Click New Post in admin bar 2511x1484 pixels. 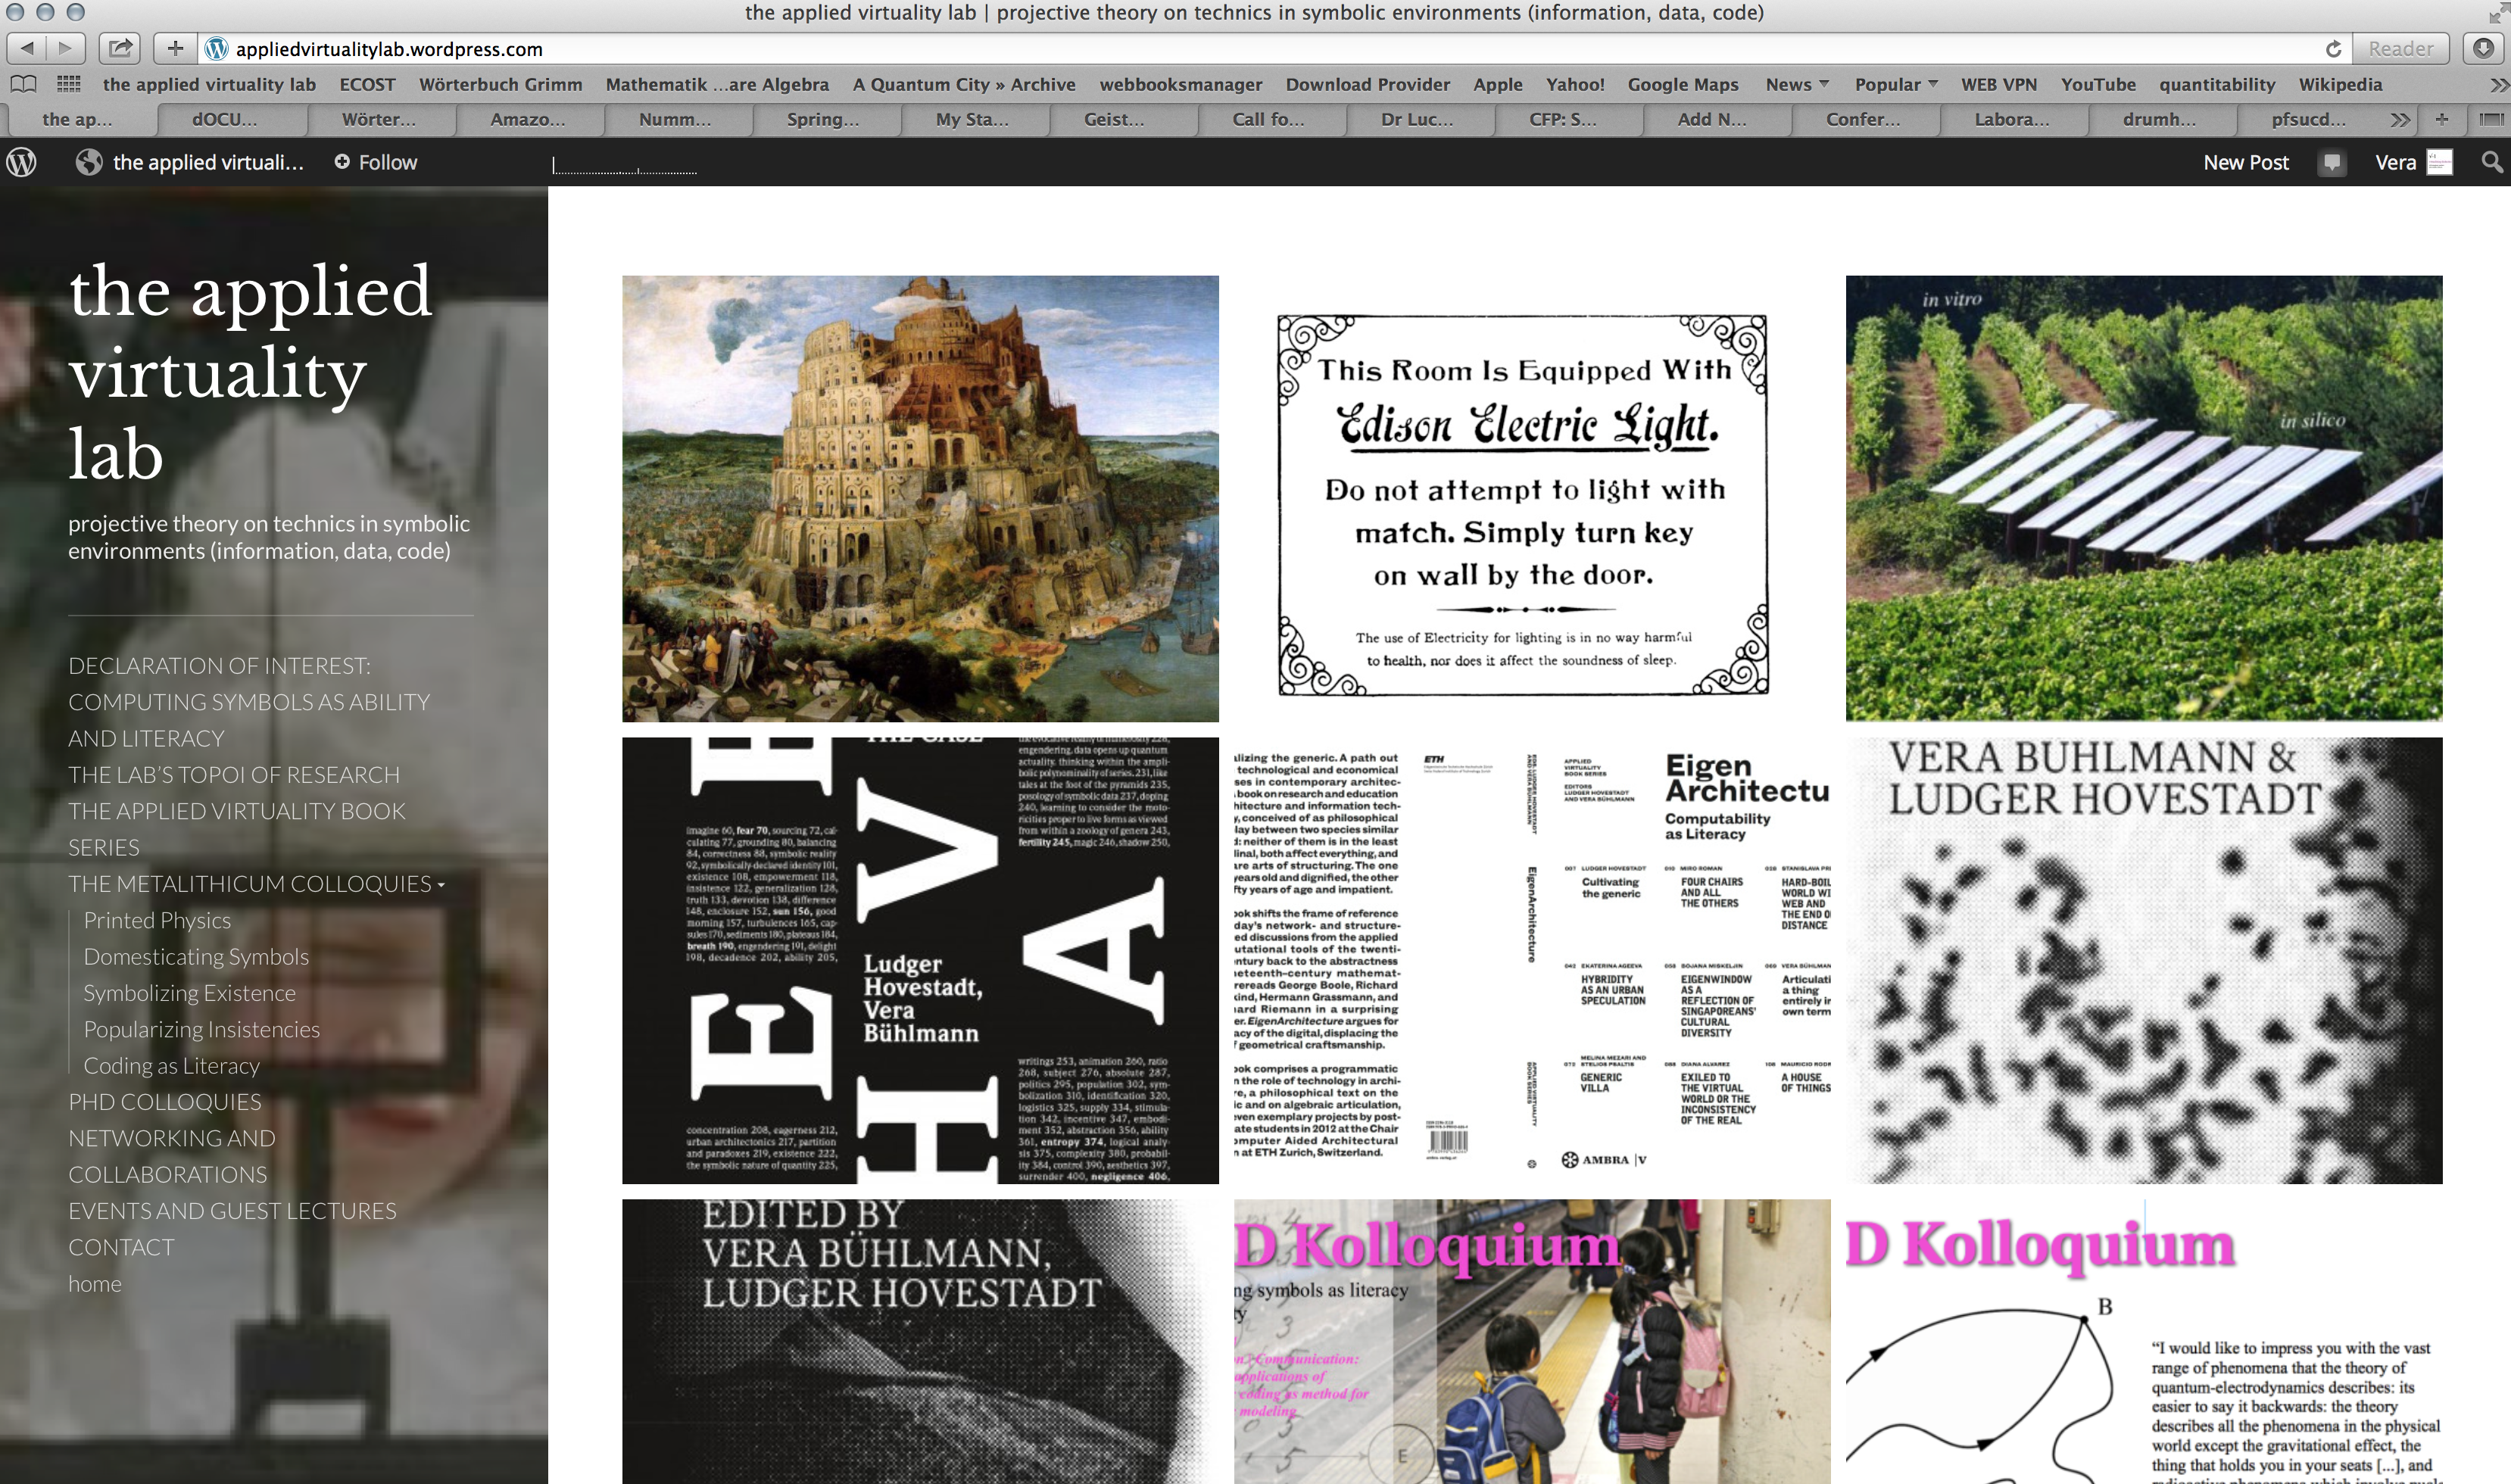[2245, 162]
